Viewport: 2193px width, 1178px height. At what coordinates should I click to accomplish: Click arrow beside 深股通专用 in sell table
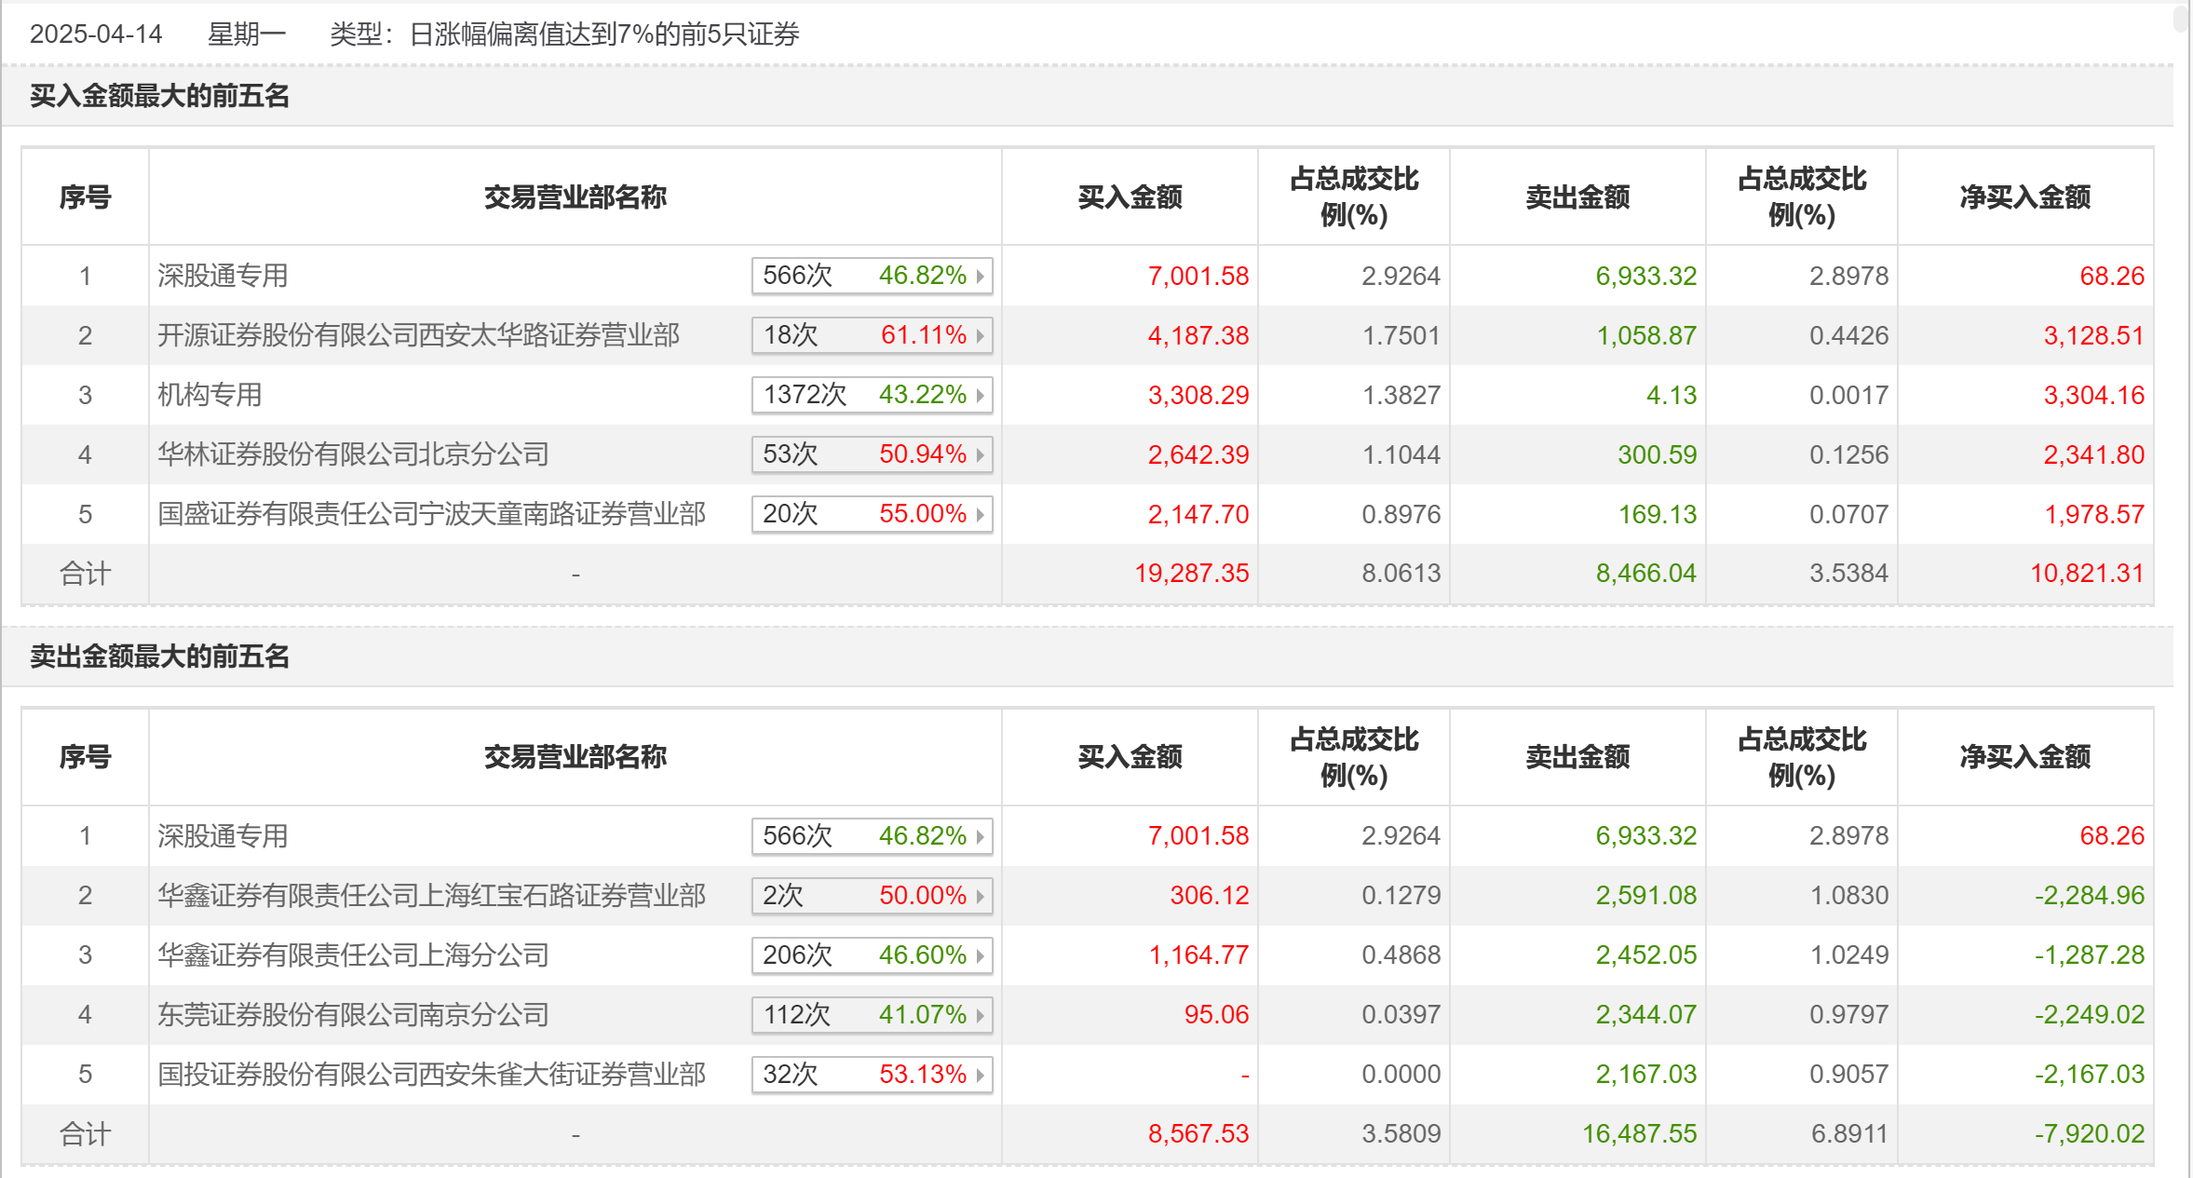click(x=980, y=837)
